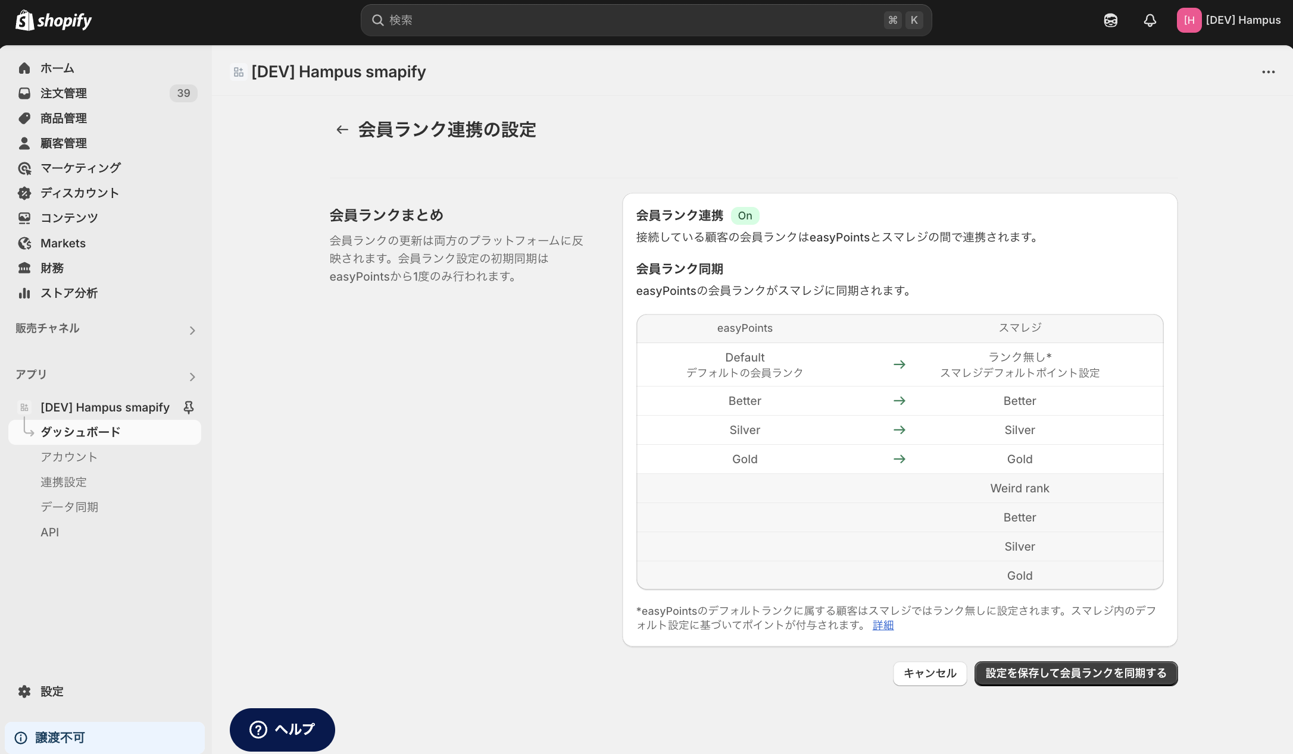Open [DEV] Hampus smapify in sidebar

pos(105,407)
